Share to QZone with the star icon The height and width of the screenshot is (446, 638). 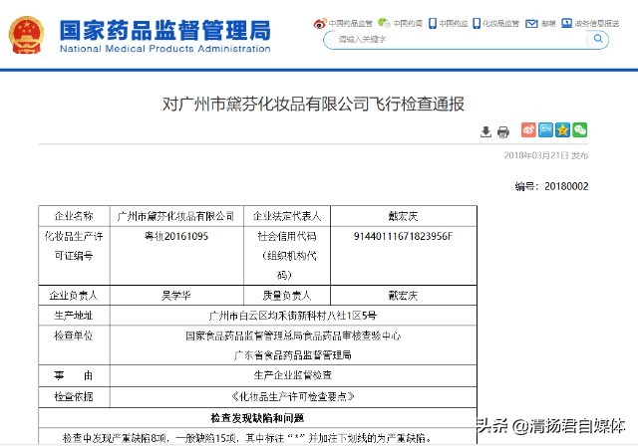coord(562,130)
